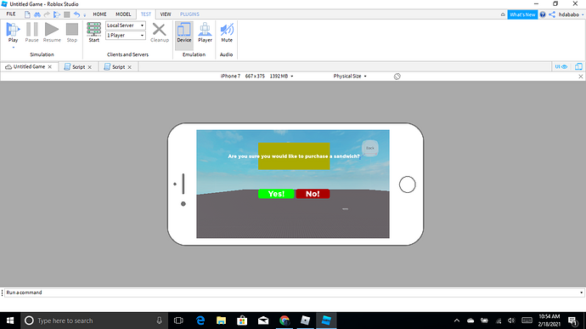Open the Windows Start menu

coord(10,320)
